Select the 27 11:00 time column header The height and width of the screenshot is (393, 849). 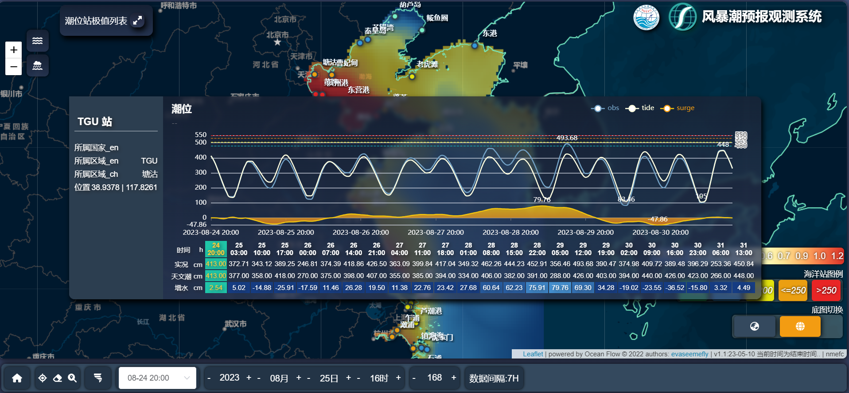[422, 249]
